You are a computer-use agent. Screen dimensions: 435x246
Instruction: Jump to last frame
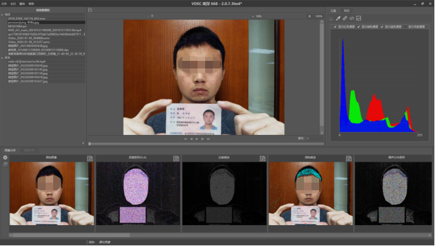tap(208, 139)
